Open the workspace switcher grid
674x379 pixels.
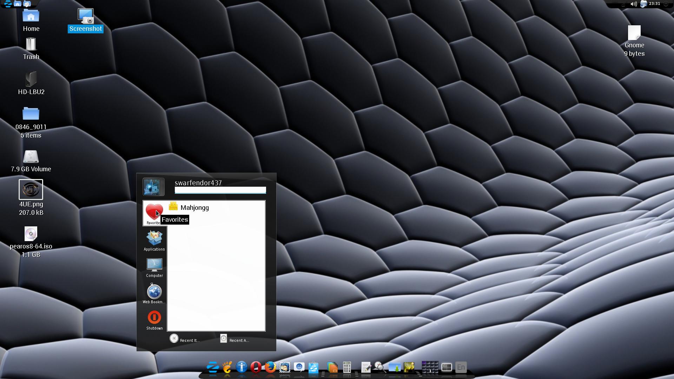pyautogui.click(x=430, y=367)
